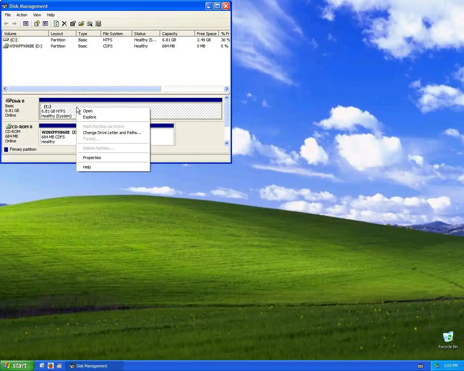Screen dimensions: 464x371
Task: Click the Show Desktop quick launch icon
Action: [42, 366]
